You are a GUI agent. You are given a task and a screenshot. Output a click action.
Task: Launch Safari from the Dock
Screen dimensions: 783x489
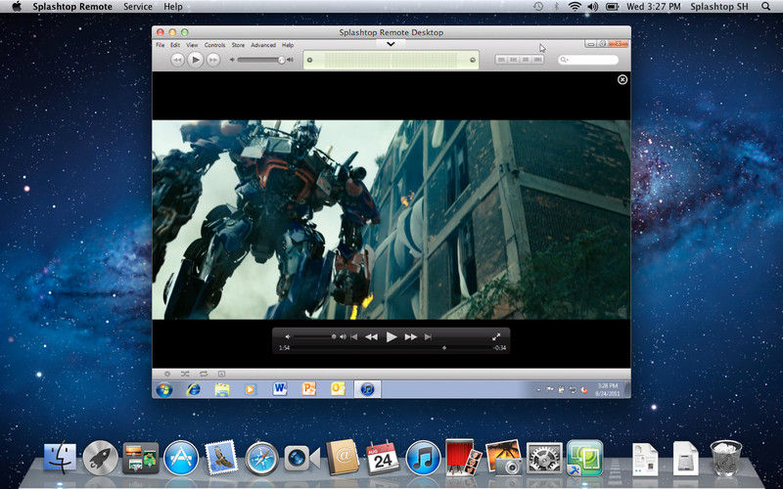(261, 458)
